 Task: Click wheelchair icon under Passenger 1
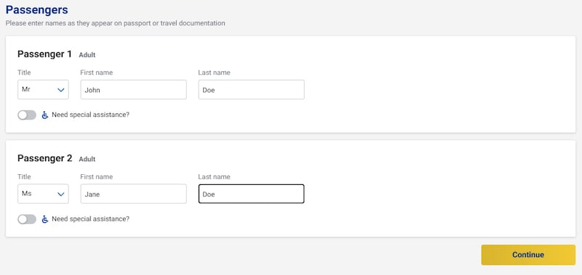coord(45,115)
